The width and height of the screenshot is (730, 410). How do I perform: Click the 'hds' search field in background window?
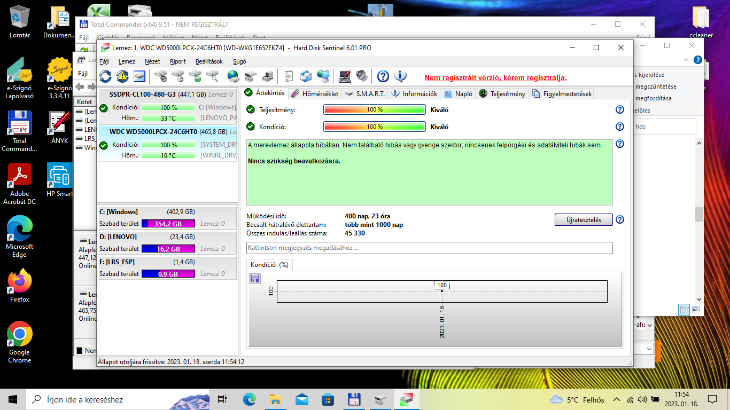[665, 127]
